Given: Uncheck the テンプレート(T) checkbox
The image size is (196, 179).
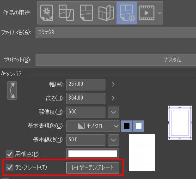Looking at the screenshot, I should (x=10, y=167).
